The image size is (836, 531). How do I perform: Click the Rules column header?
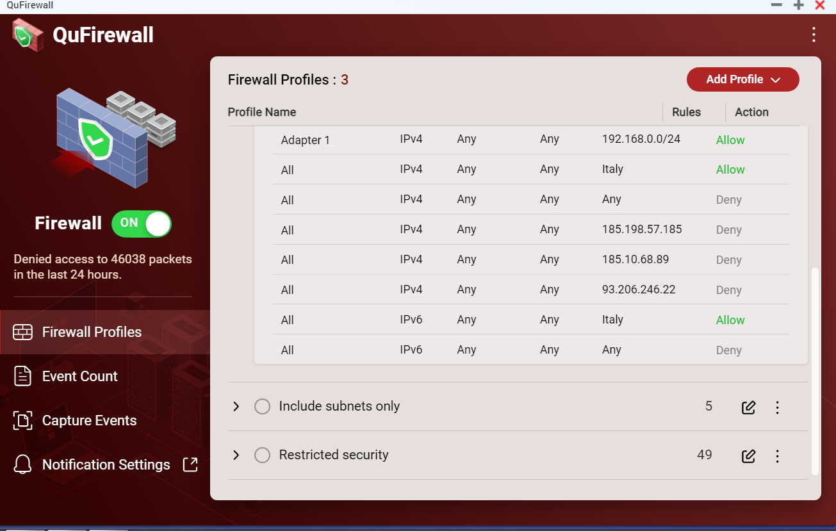(686, 112)
